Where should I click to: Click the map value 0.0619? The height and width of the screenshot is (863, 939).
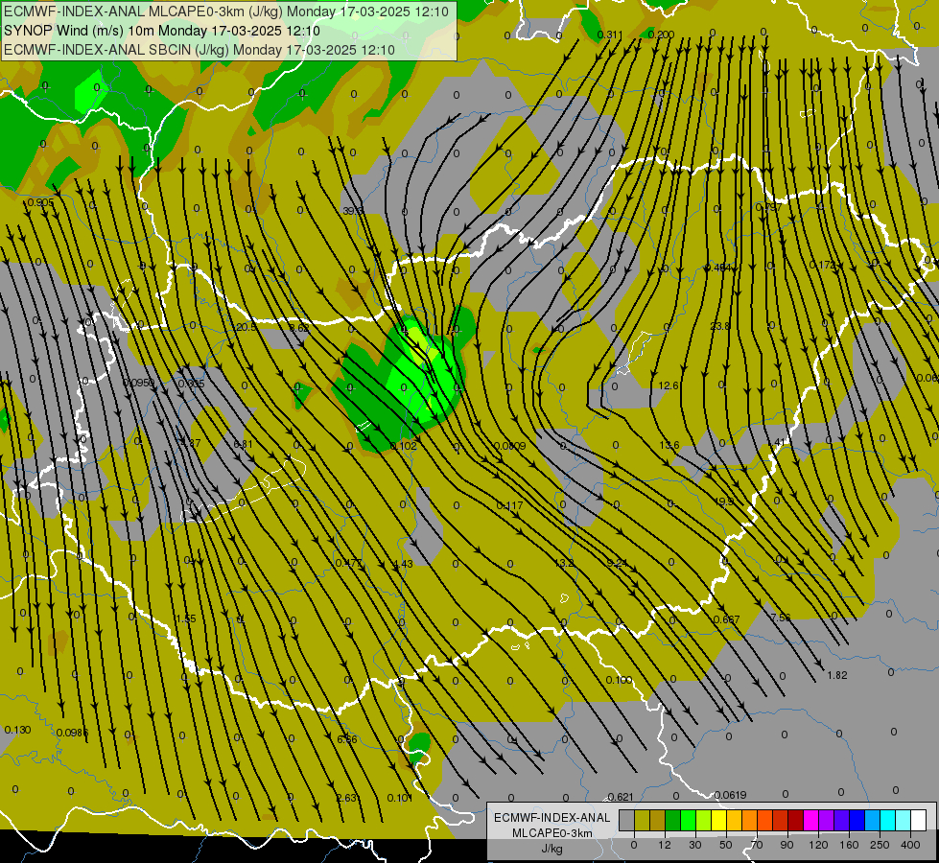pyautogui.click(x=731, y=795)
